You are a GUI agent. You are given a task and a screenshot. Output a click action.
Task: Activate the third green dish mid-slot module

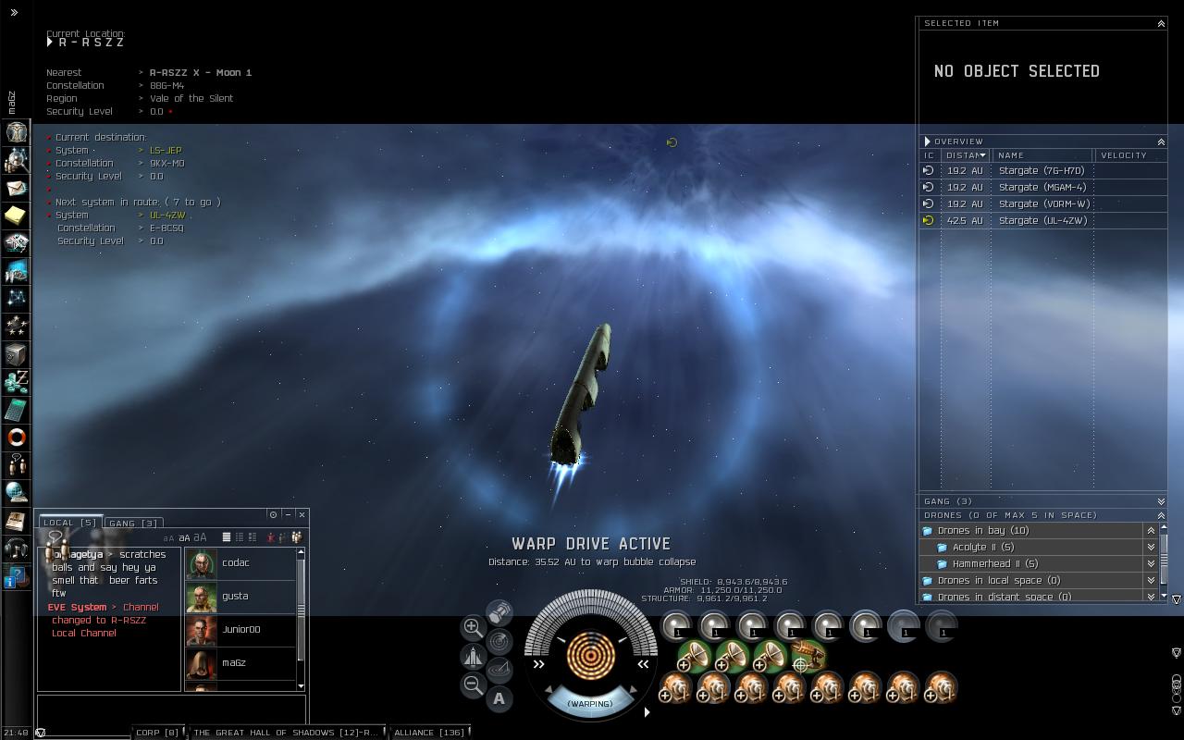[770, 657]
